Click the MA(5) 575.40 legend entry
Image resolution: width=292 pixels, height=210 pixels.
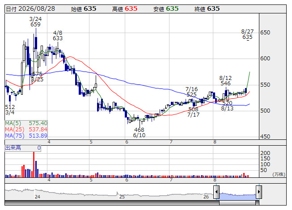26,123
